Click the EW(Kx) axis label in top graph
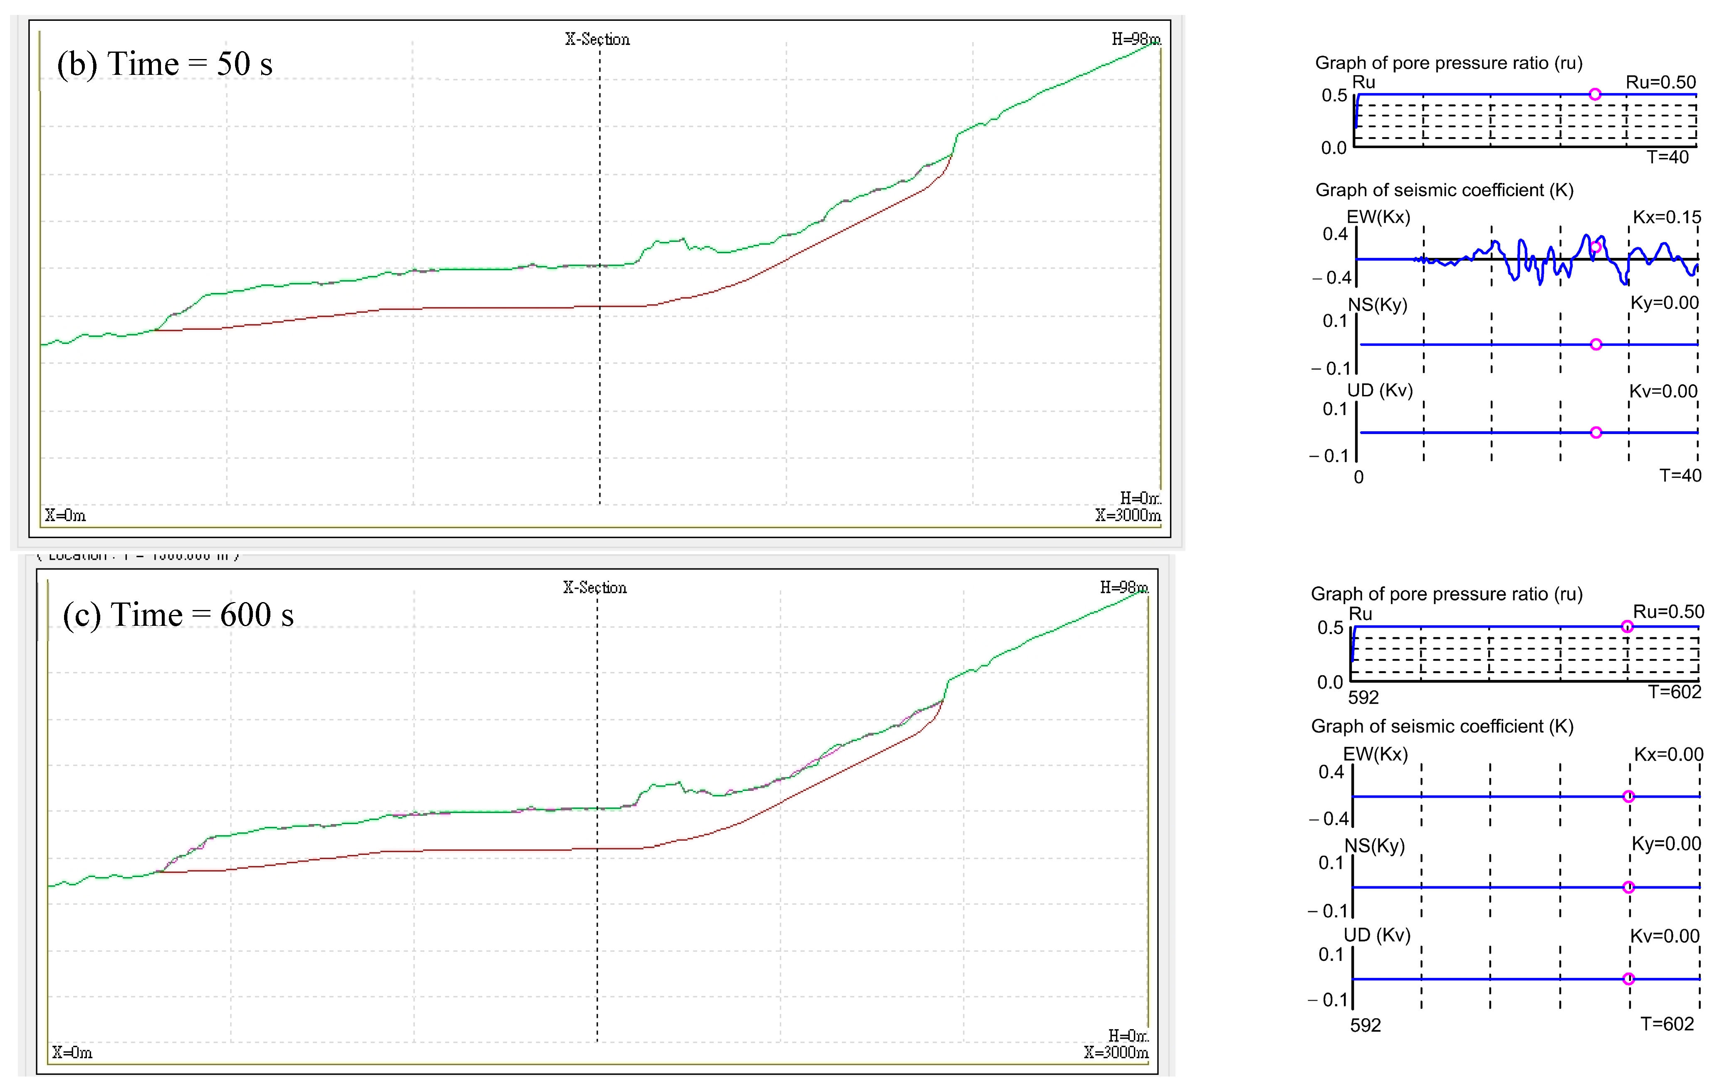The width and height of the screenshot is (1717, 1089). coord(1378,217)
